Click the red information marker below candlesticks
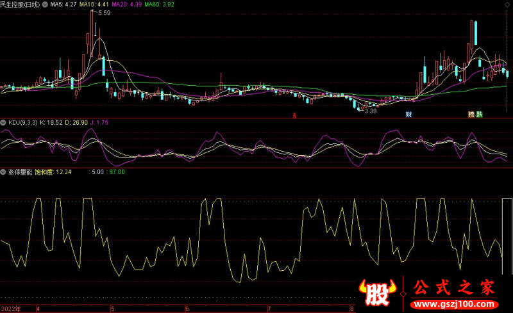513x313 pixels. tap(294, 116)
